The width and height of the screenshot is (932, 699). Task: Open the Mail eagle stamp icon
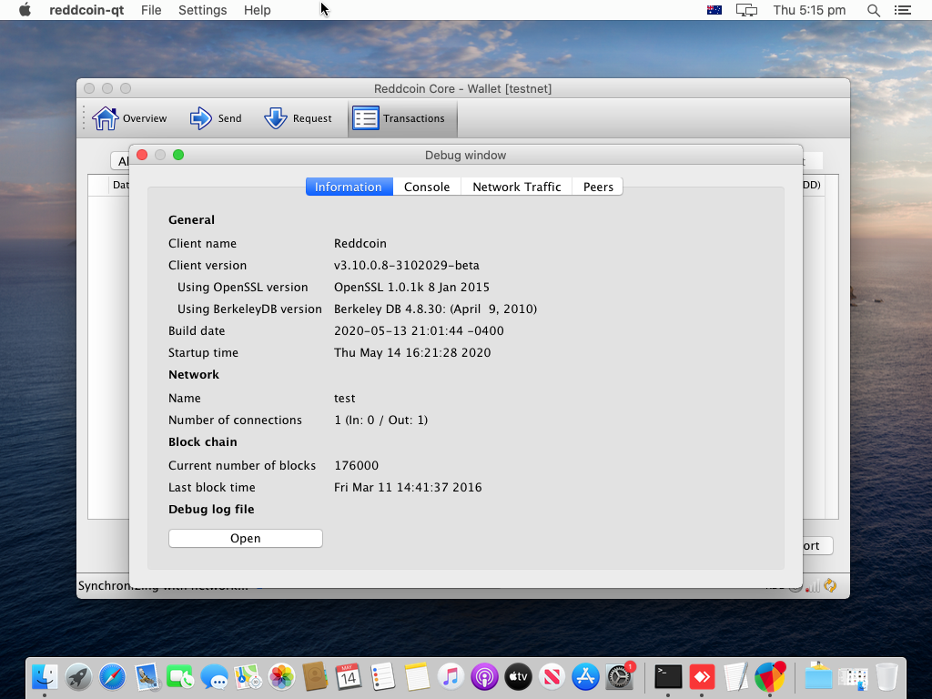click(x=147, y=677)
